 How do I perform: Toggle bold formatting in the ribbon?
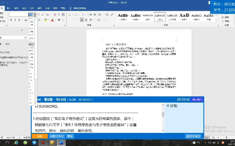tap(11, 20)
